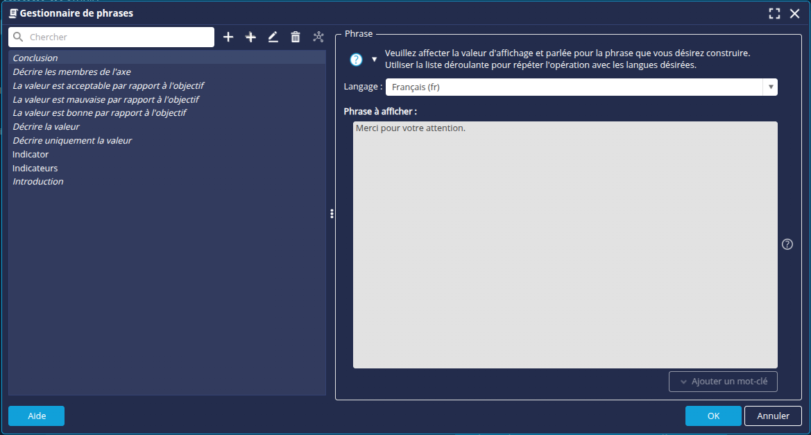This screenshot has height=435, width=811.
Task: Click the vertical splitter handle between panels
Action: (x=332, y=214)
